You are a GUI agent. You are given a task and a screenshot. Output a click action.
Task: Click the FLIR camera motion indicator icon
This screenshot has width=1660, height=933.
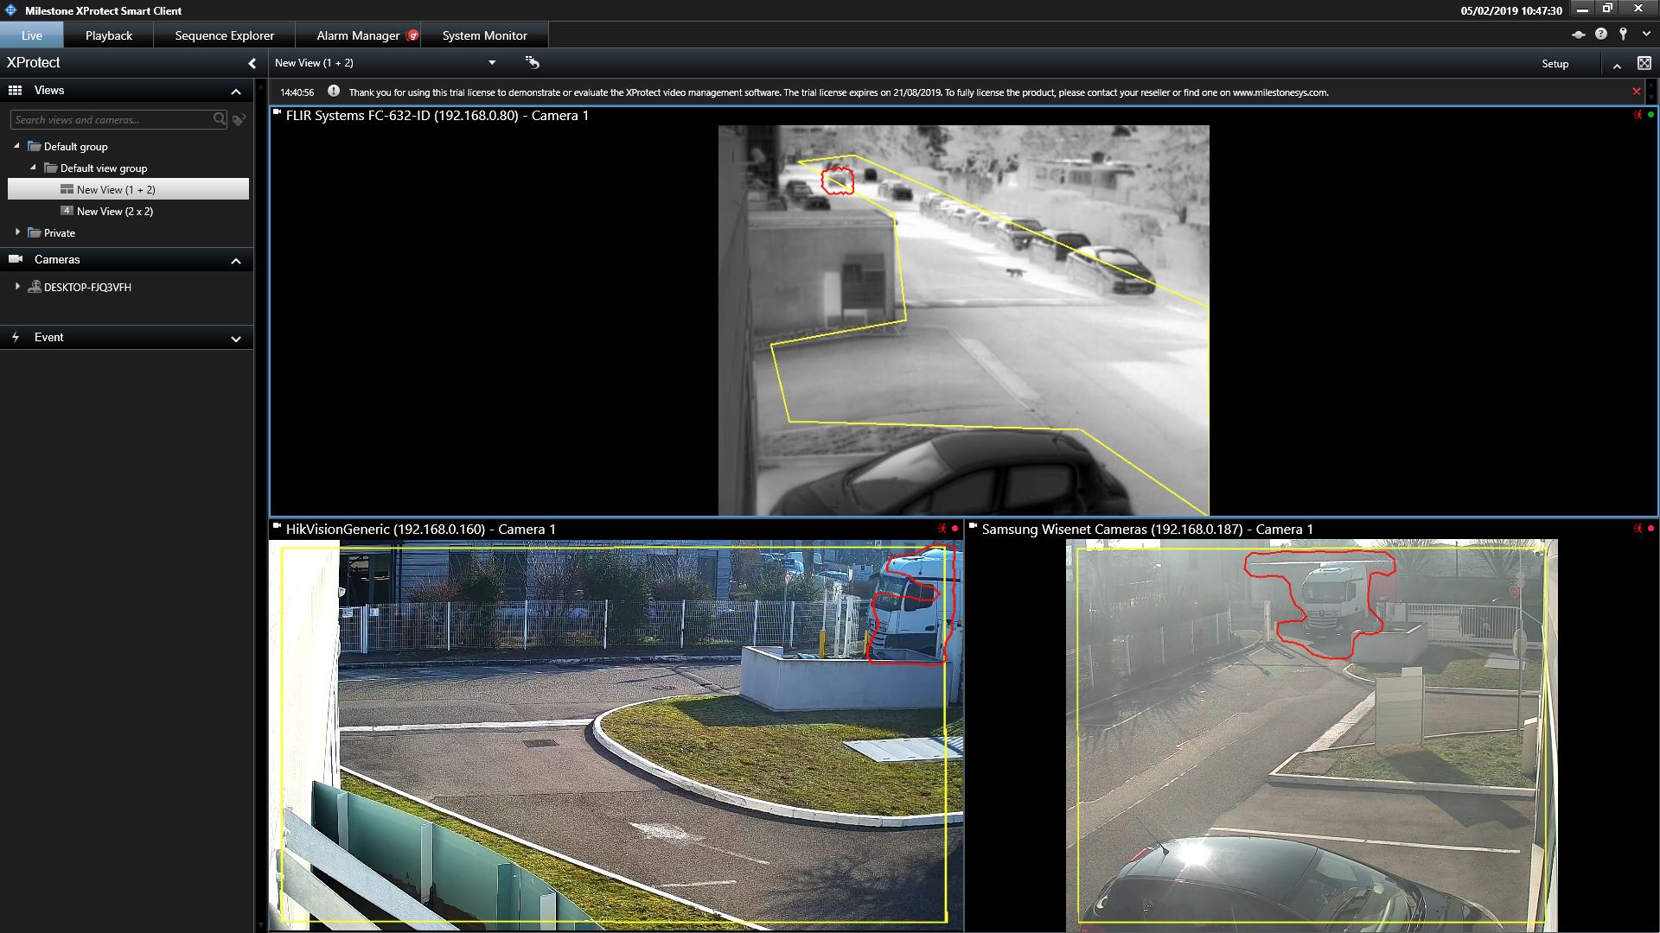point(1638,115)
